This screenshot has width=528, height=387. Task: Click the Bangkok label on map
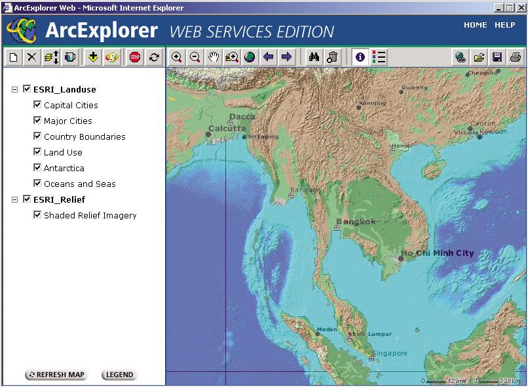click(x=356, y=222)
